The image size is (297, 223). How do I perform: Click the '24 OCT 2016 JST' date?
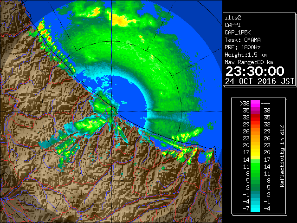(260, 81)
